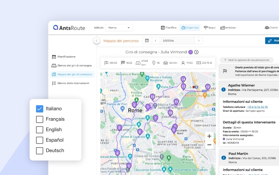Click the arrow circle next to Julia Virmond
Viewport: 279px width, 175px height.
tap(196, 52)
